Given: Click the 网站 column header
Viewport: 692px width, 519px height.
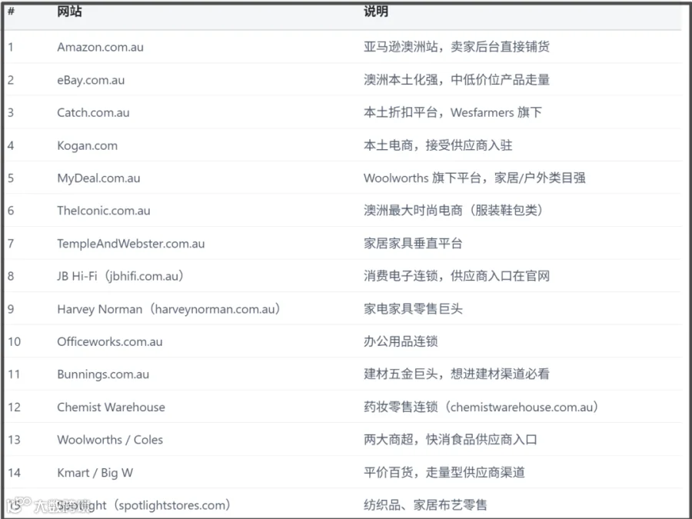Looking at the screenshot, I should click(69, 12).
